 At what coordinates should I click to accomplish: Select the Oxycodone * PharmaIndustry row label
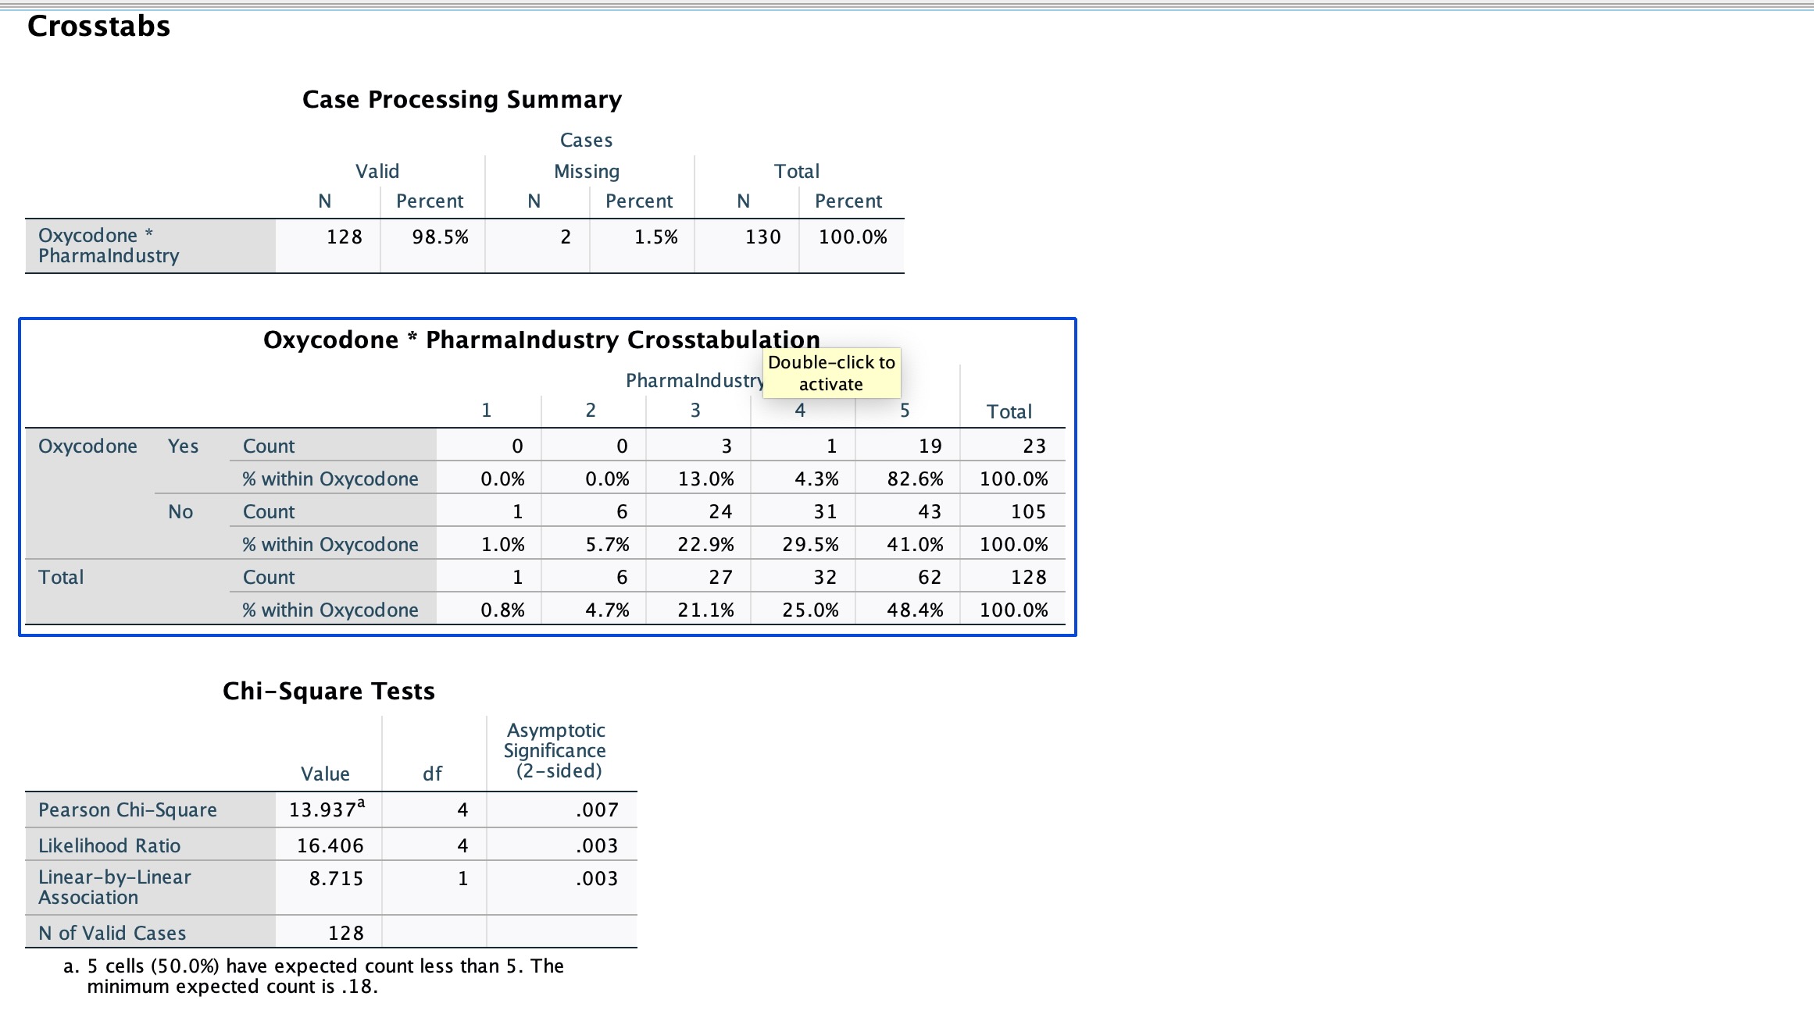109,246
